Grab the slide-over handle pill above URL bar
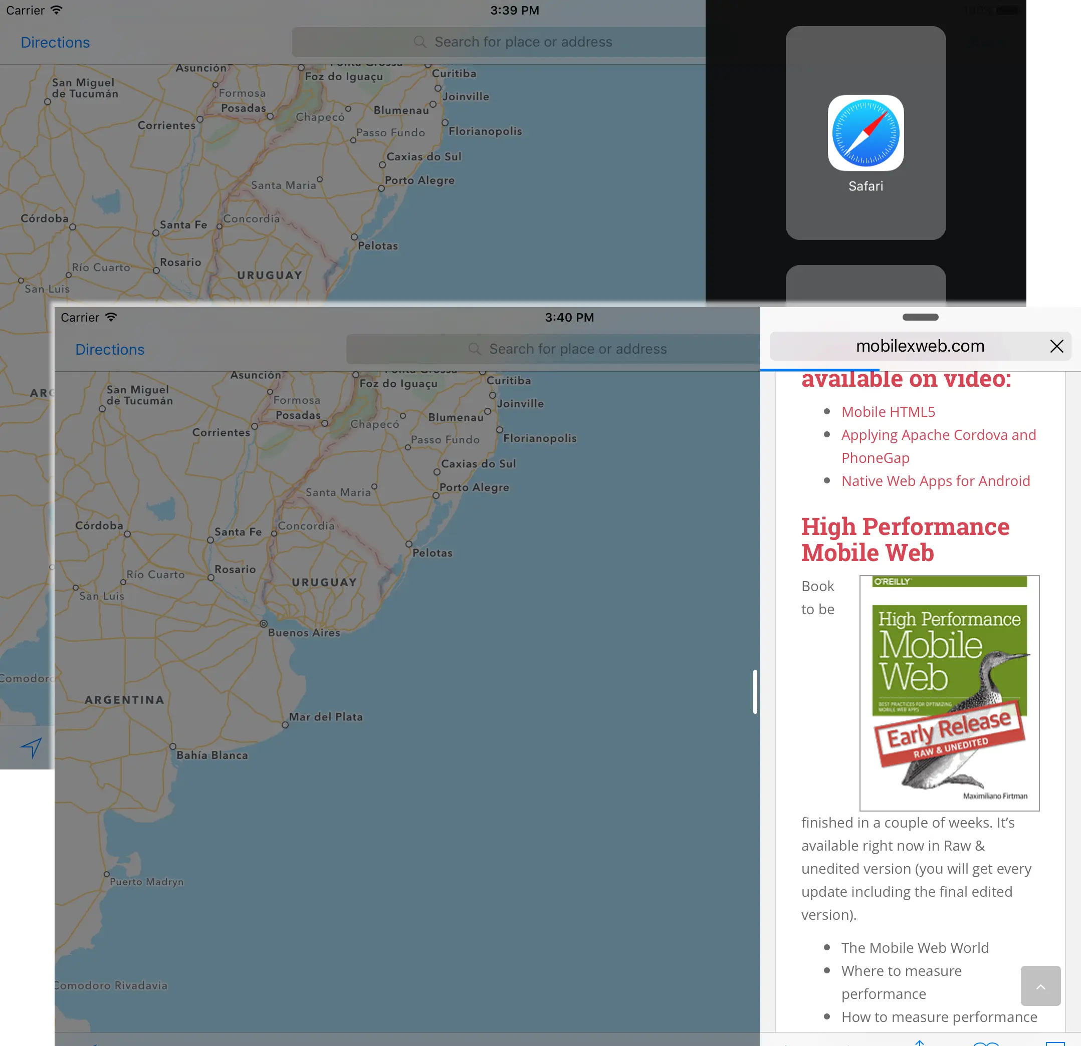Viewport: 1081px width, 1046px height. [x=920, y=317]
